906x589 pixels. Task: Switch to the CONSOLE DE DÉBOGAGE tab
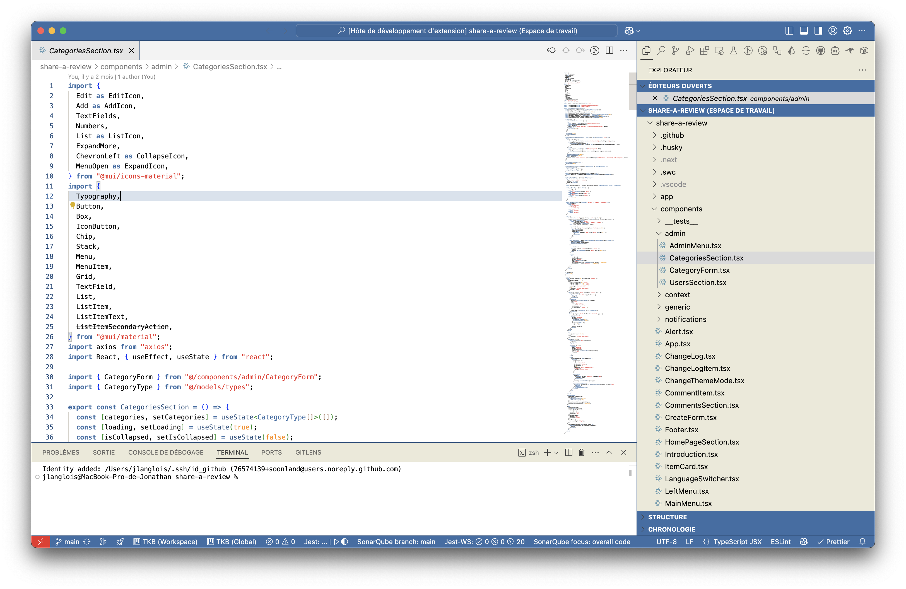pyautogui.click(x=166, y=452)
